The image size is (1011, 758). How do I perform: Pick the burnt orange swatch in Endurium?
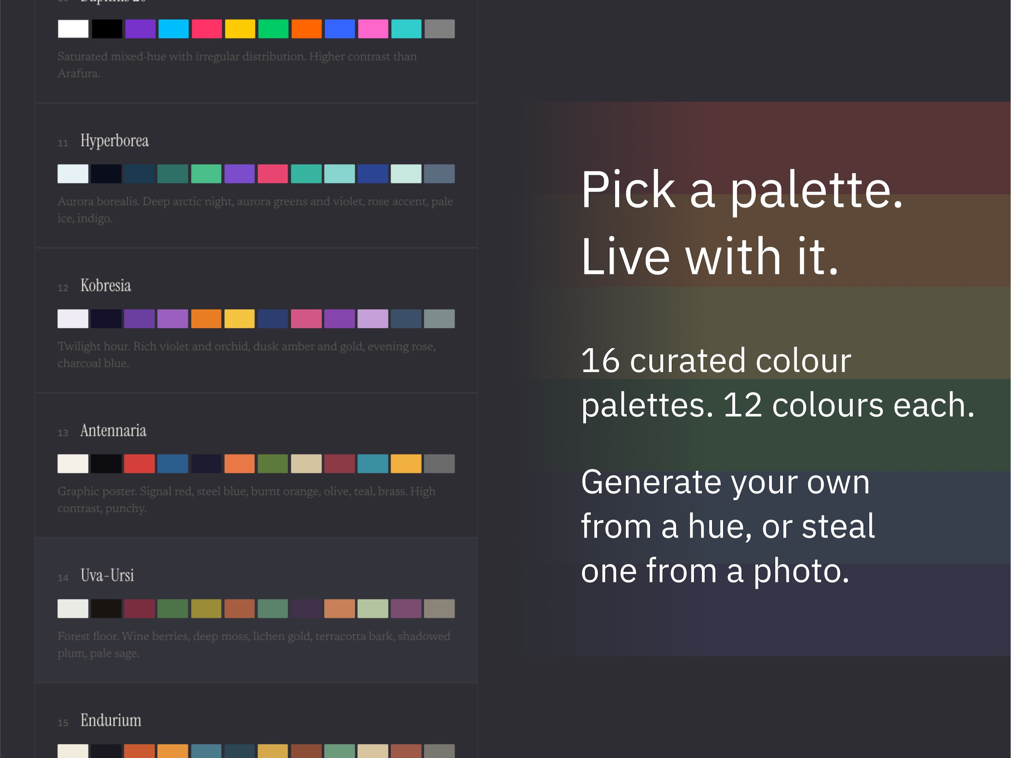(139, 751)
